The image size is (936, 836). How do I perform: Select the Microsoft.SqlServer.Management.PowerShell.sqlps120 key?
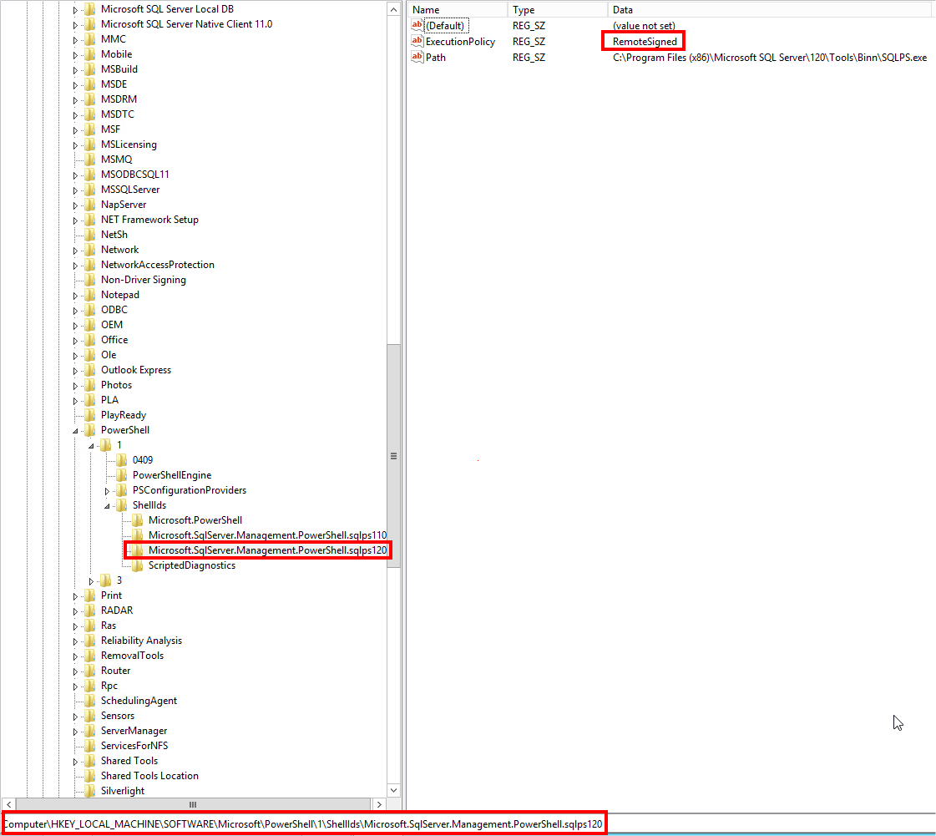point(267,550)
